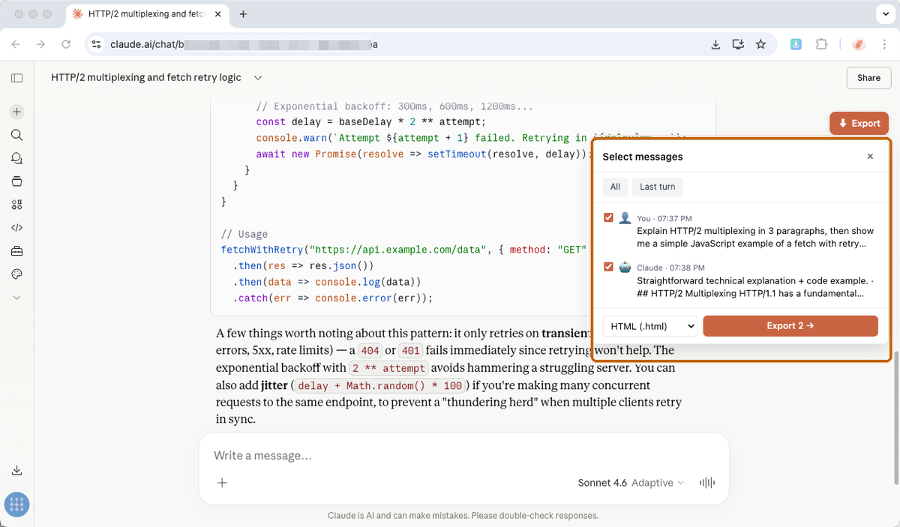The image size is (900, 527).
Task: Open the chats bubble icon in sidebar
Action: click(x=16, y=158)
